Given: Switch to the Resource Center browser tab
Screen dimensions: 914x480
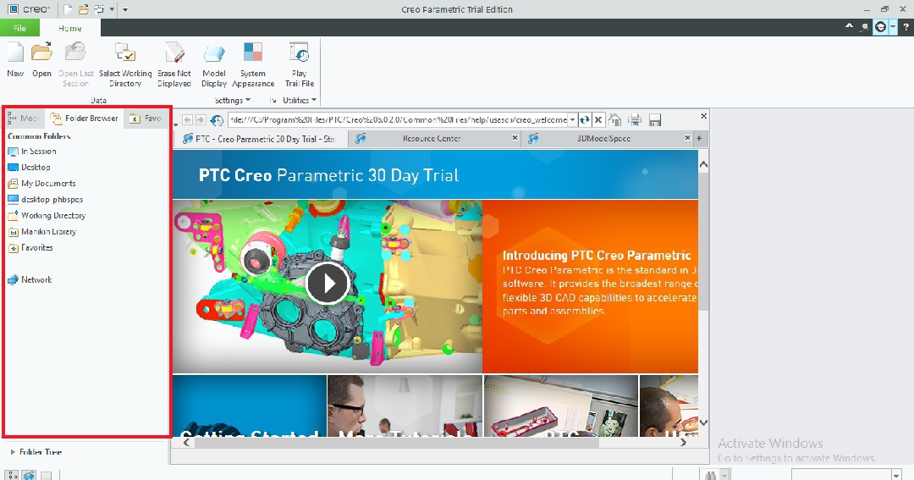Looking at the screenshot, I should click(431, 138).
